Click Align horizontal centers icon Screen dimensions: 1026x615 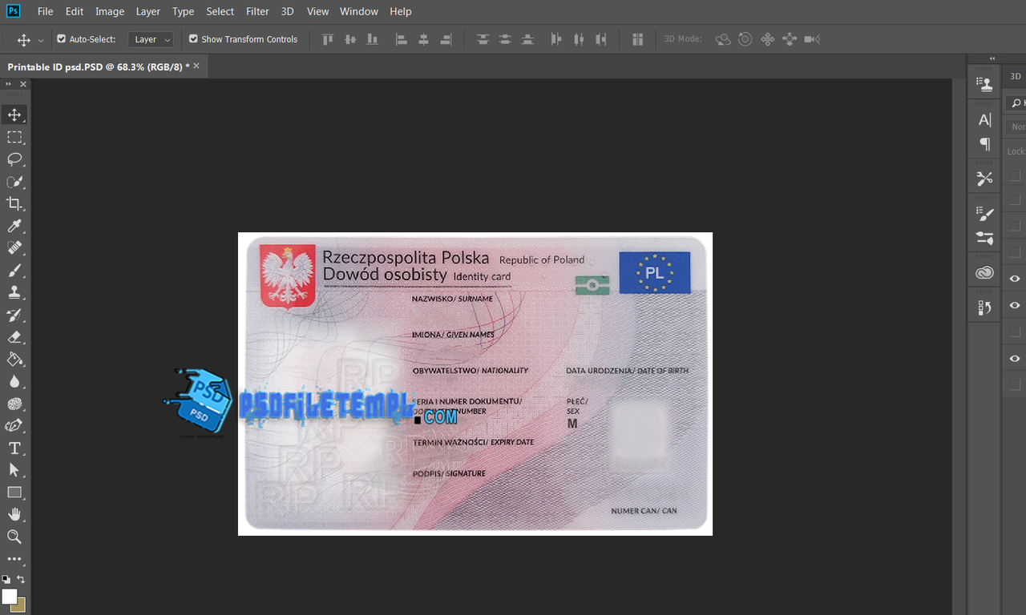pos(423,39)
